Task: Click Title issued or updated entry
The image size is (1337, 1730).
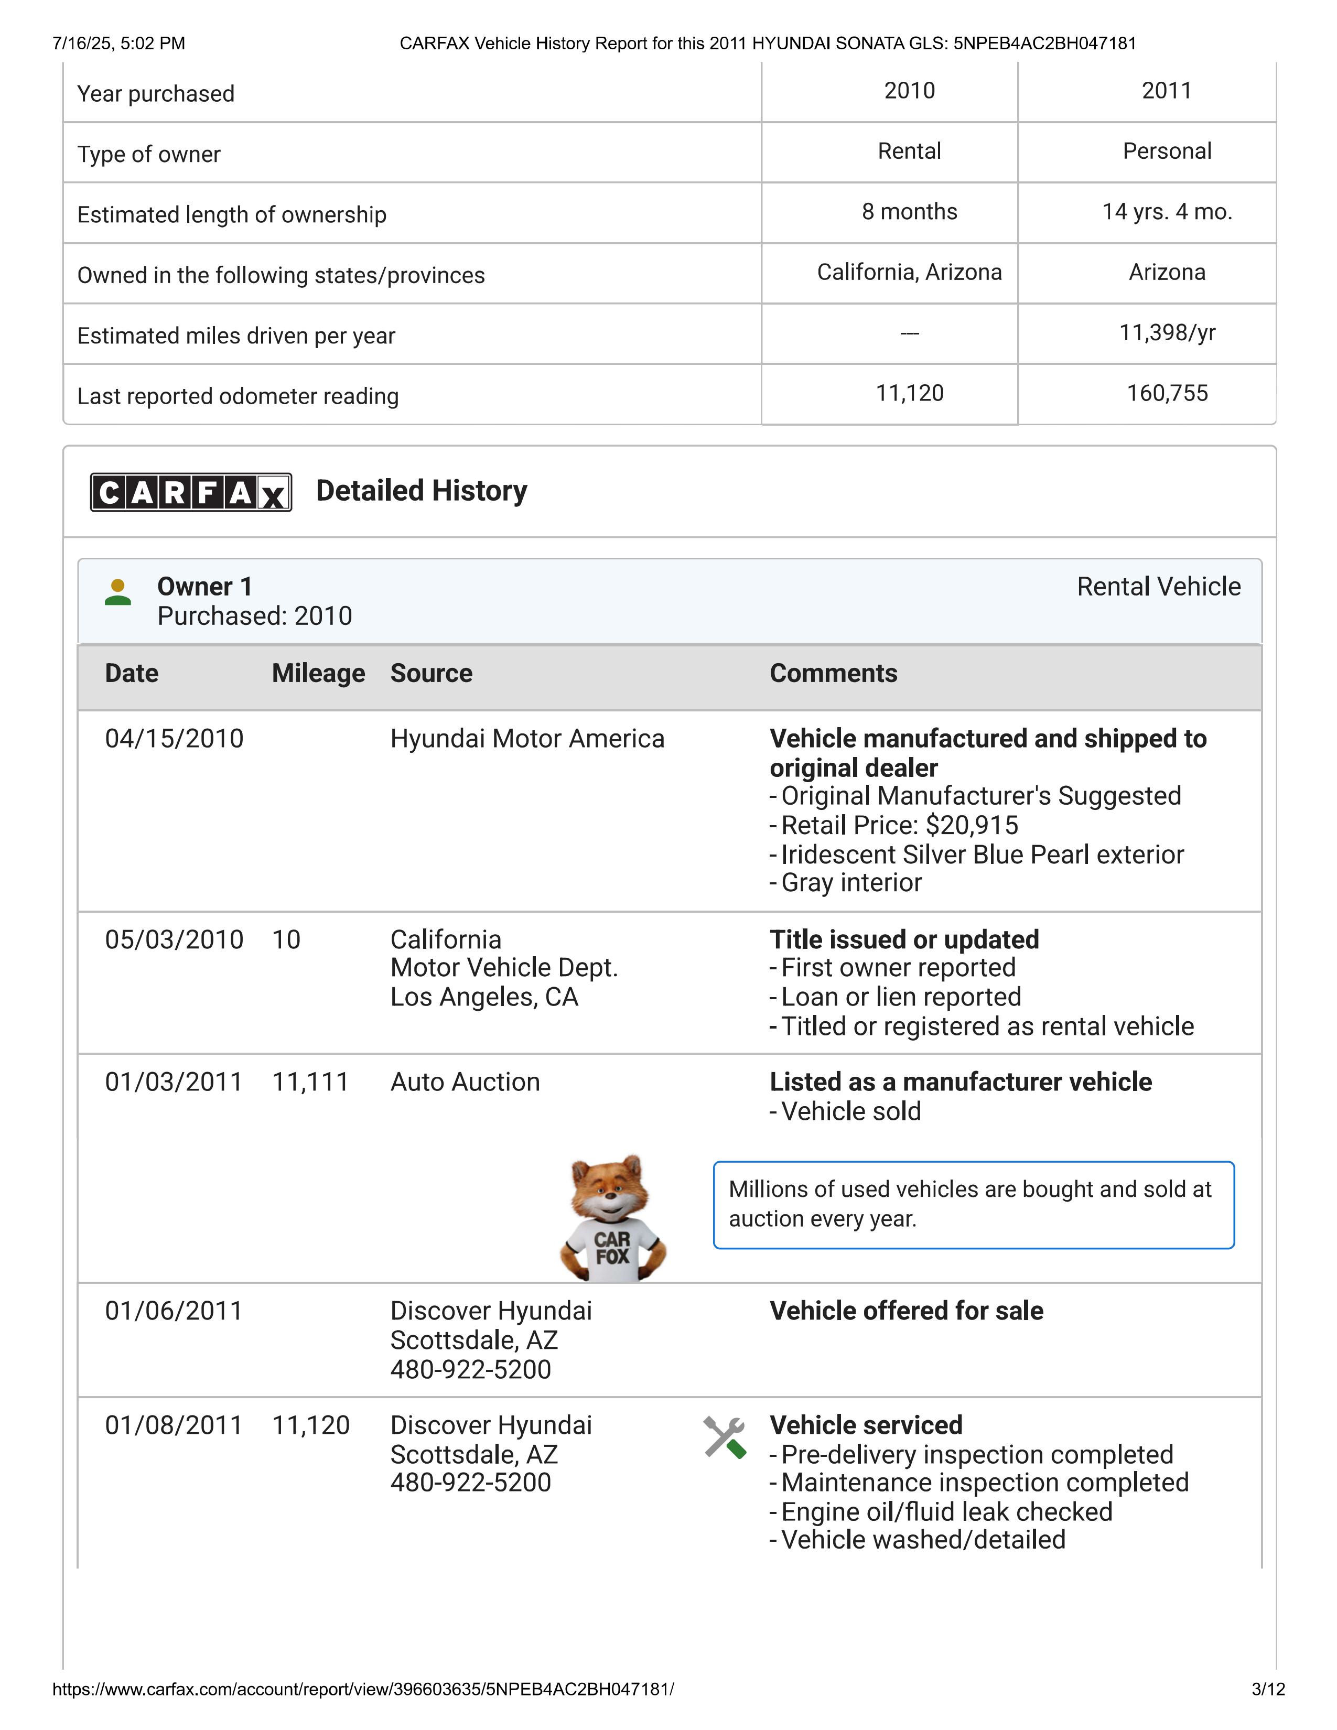Action: click(904, 939)
